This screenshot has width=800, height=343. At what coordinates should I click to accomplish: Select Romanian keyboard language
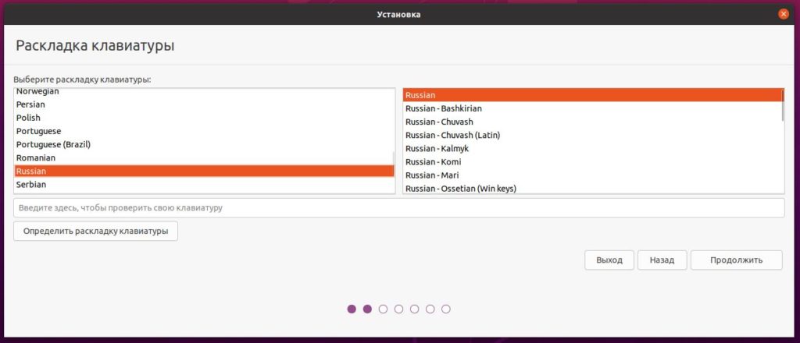[36, 157]
